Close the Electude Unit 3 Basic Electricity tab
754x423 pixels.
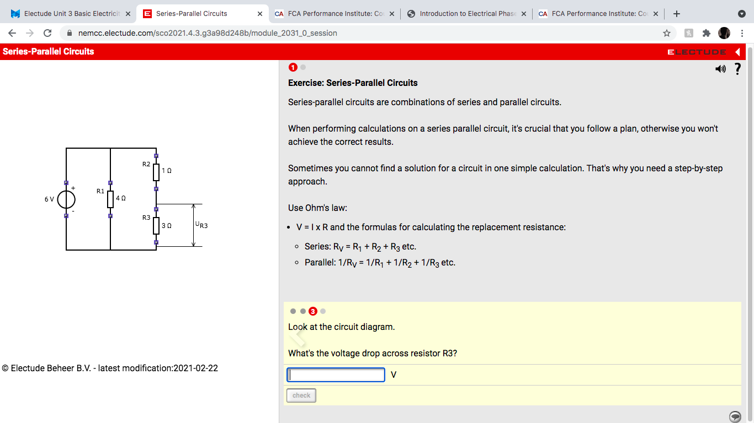pyautogui.click(x=128, y=14)
